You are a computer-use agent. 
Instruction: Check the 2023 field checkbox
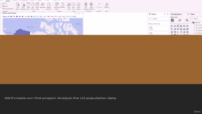(x=194, y=33)
